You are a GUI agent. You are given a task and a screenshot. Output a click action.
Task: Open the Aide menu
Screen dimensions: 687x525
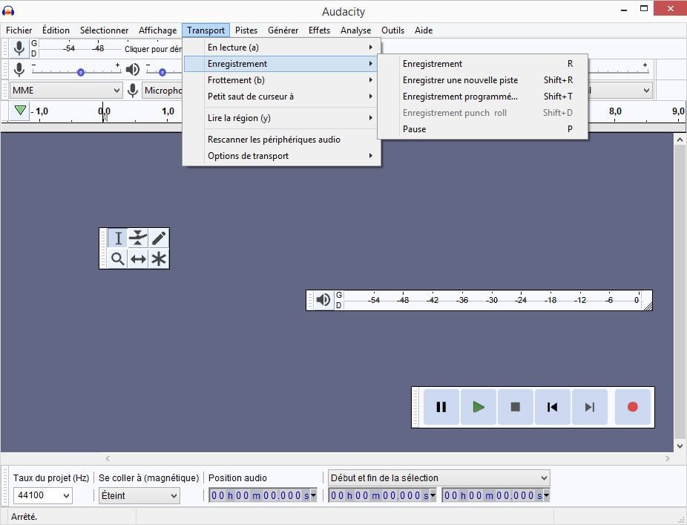(424, 30)
